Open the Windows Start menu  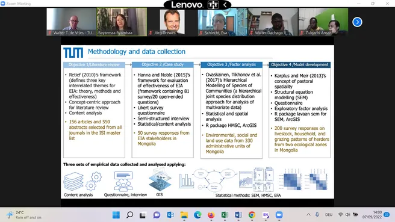[116, 215]
